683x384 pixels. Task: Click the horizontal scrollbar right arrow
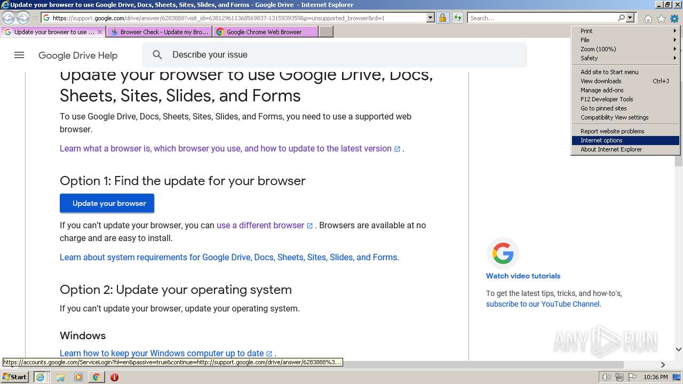tap(663, 365)
